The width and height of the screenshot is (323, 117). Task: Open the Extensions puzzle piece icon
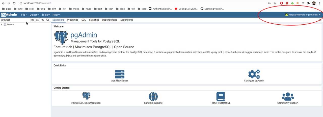pyautogui.click(x=308, y=3)
